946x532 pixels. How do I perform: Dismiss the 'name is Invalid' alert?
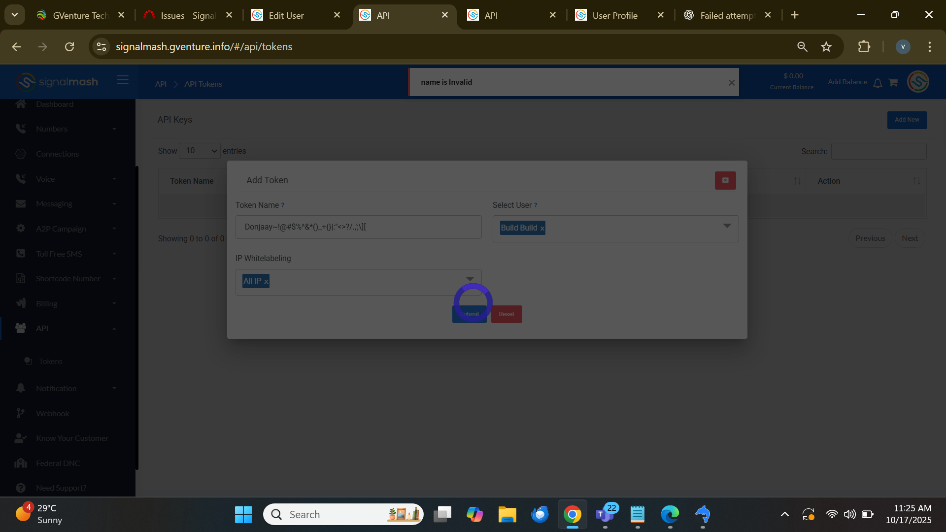pos(732,83)
